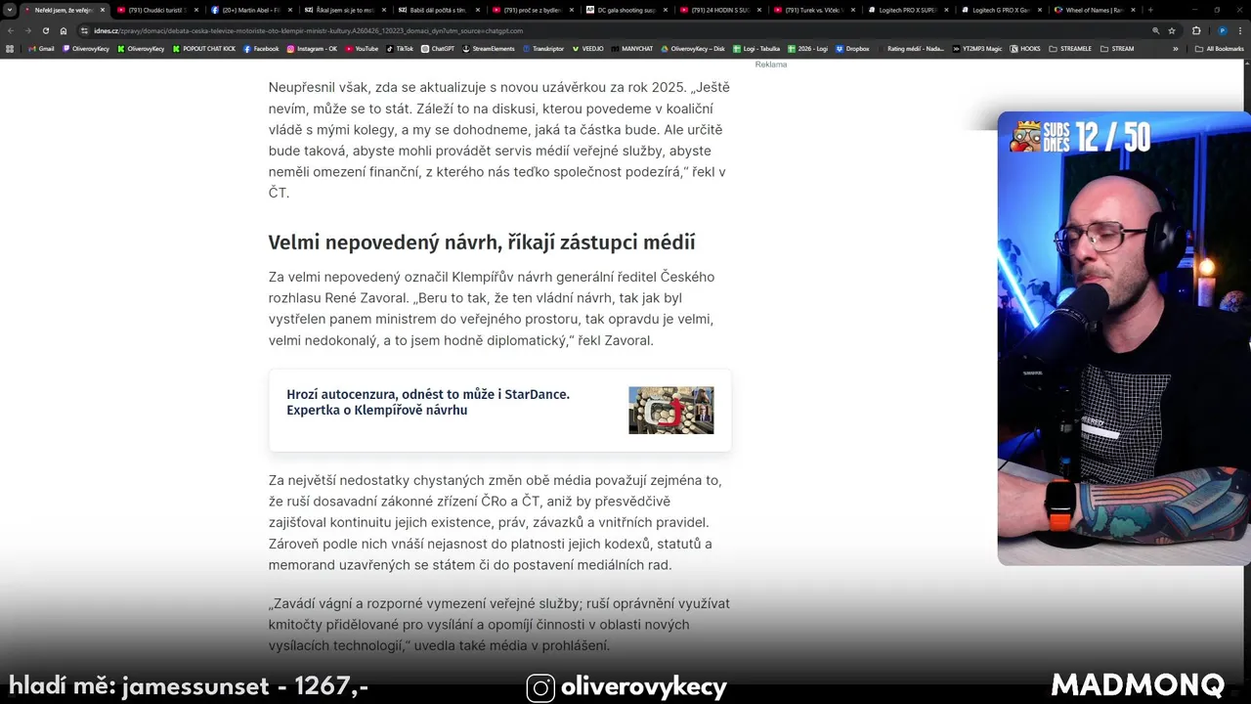Open the ChatGPT bookmark
The height and width of the screenshot is (704, 1251).
tap(438, 49)
